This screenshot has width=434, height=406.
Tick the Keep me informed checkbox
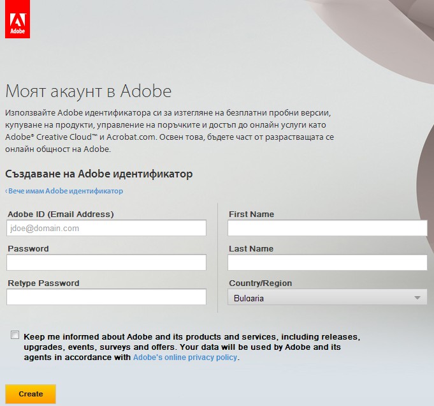click(x=15, y=335)
